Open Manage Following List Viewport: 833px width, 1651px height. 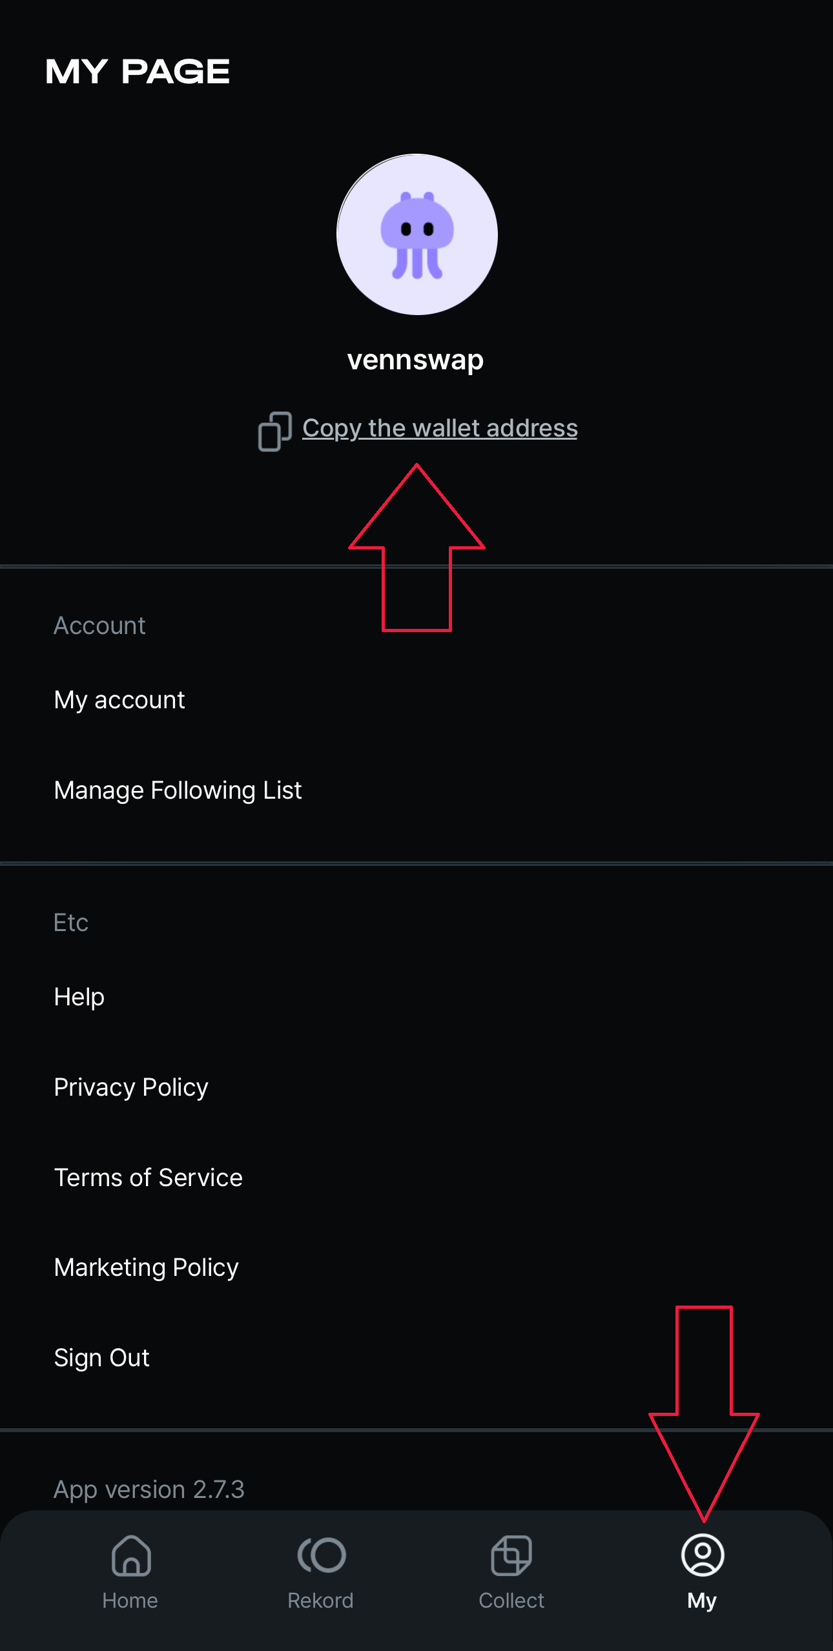(178, 790)
